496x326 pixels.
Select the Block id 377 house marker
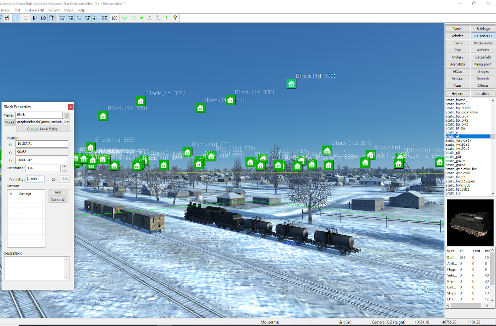(x=187, y=152)
